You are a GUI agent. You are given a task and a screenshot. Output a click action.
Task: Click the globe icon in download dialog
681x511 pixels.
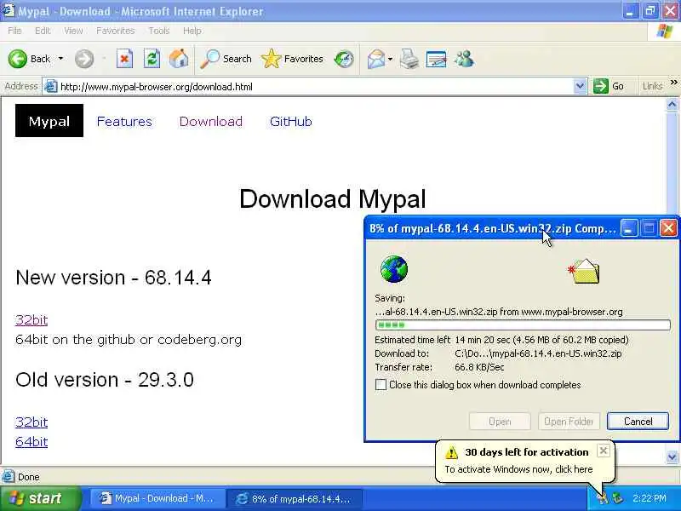click(394, 269)
